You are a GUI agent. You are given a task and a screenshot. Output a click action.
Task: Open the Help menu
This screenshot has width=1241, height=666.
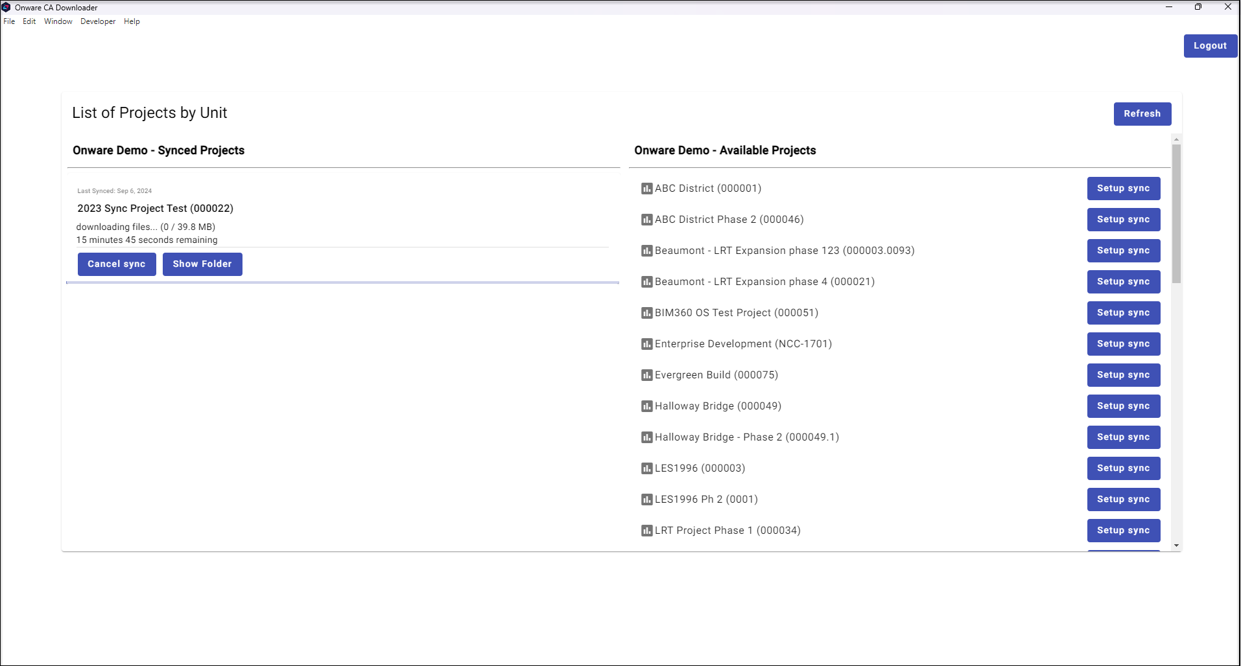tap(132, 21)
